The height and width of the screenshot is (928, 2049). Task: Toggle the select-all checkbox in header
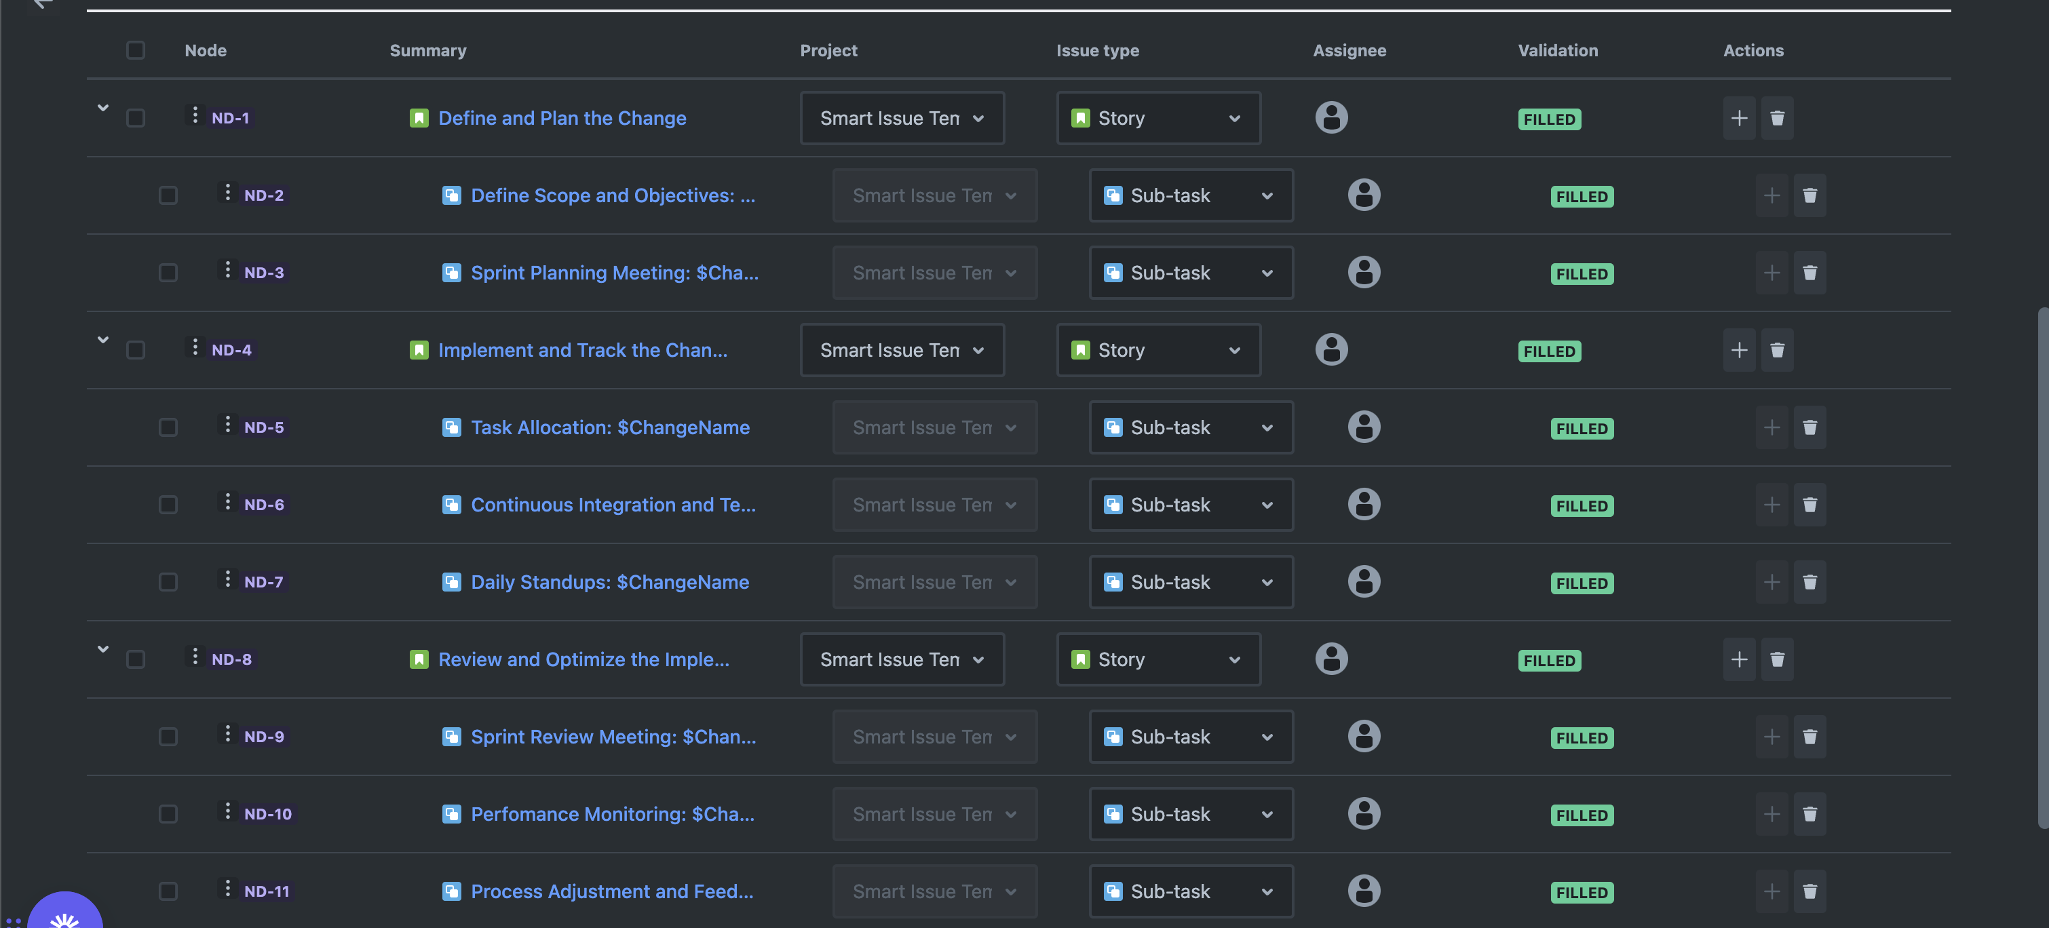[x=135, y=51]
